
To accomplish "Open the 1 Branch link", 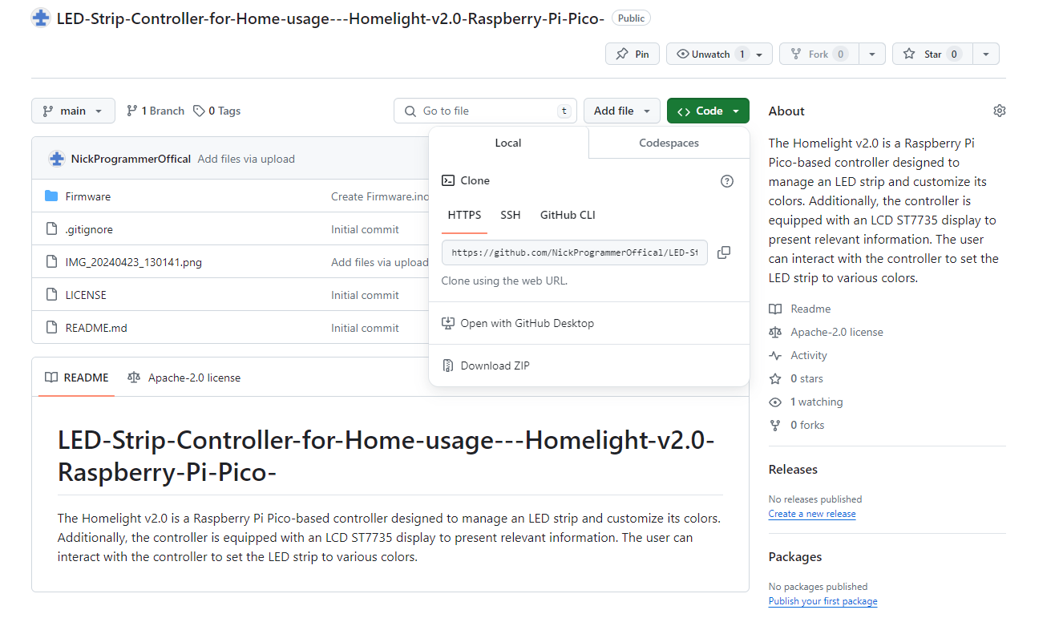I will [156, 111].
